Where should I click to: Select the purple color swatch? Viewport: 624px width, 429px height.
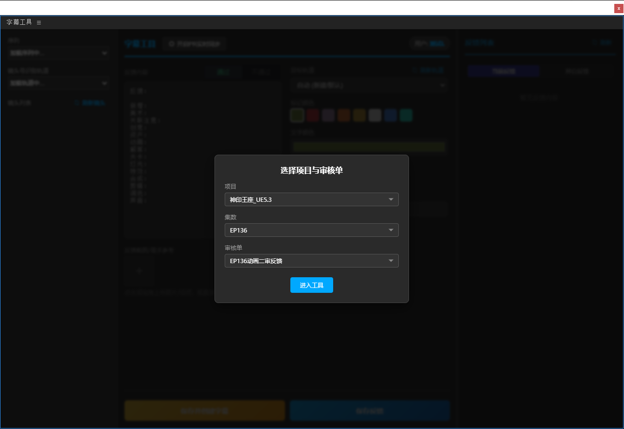(x=328, y=115)
